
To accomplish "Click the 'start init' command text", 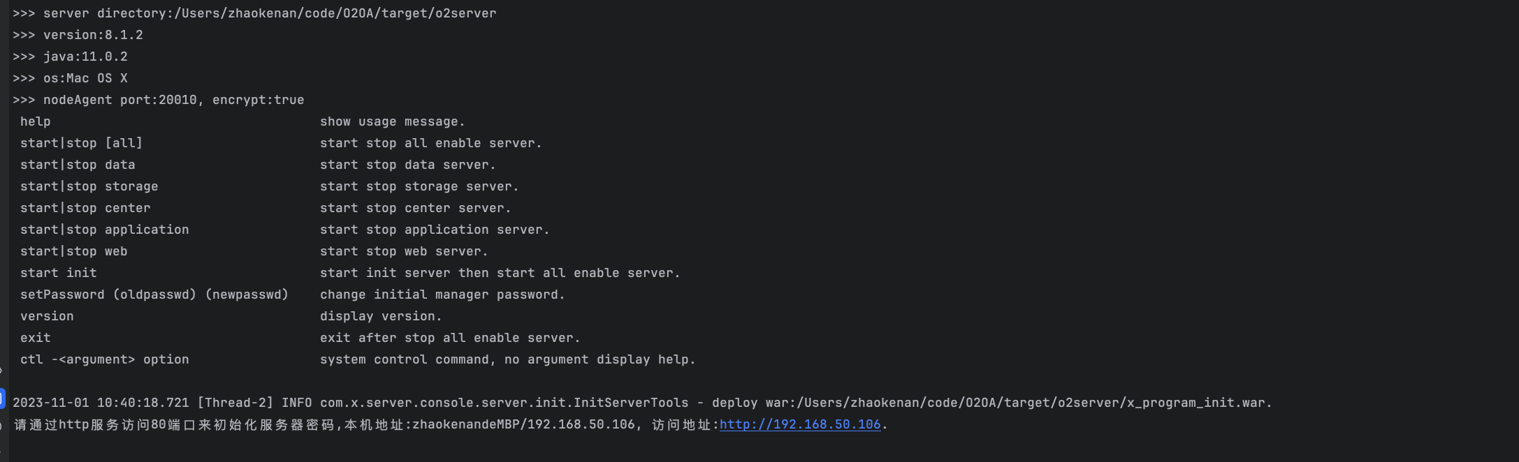I will (59, 273).
